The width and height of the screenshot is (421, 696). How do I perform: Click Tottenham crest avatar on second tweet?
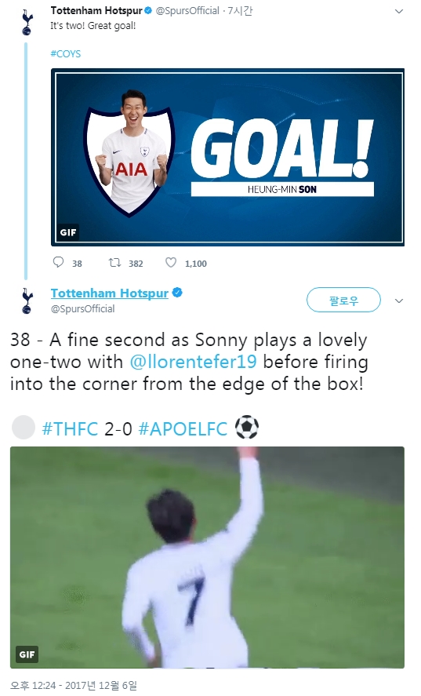click(x=27, y=301)
